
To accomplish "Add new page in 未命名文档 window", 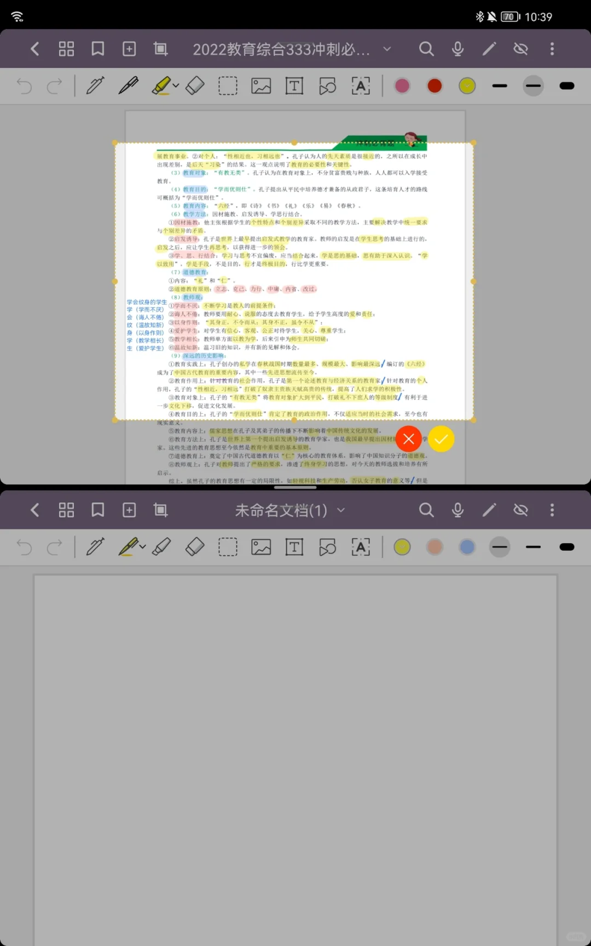I will coord(129,510).
